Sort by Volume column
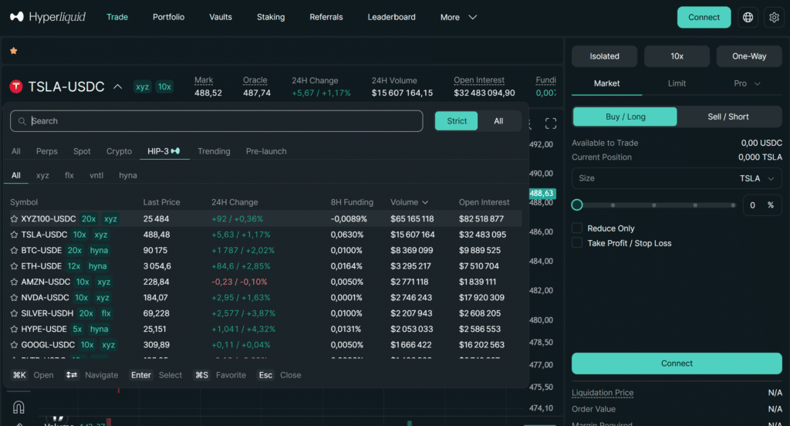The image size is (790, 426). (409, 202)
